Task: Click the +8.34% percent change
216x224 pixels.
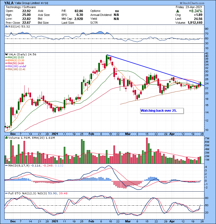Action: [x=195, y=11]
